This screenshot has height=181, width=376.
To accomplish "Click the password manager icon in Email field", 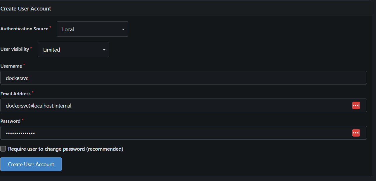I will click(356, 106).
